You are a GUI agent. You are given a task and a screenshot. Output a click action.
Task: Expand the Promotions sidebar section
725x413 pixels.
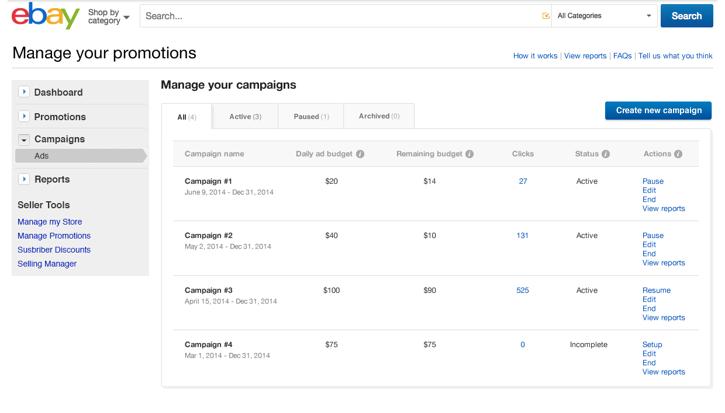pyautogui.click(x=24, y=117)
